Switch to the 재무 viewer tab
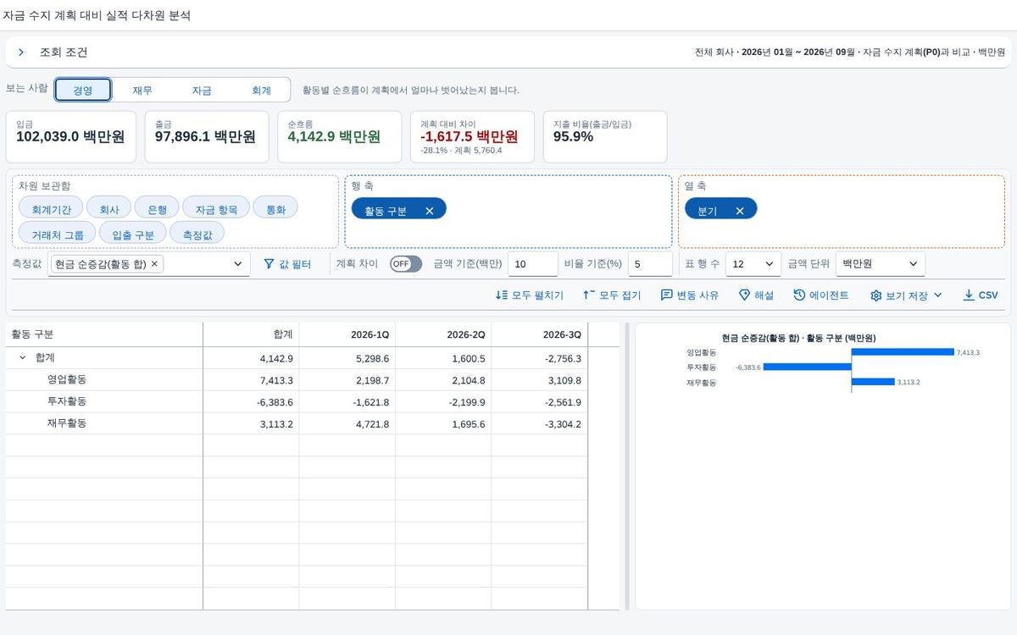1017x635 pixels. click(142, 90)
